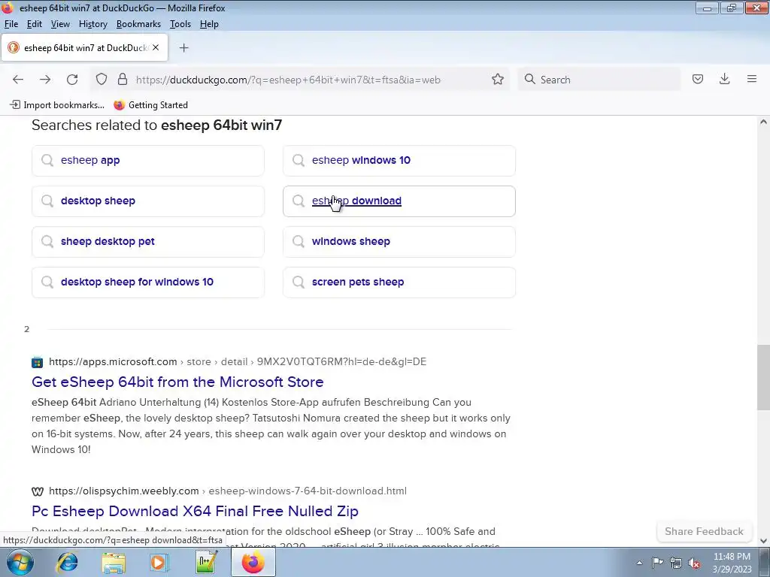Open Pc Esheep Download X64 result

coord(195,511)
